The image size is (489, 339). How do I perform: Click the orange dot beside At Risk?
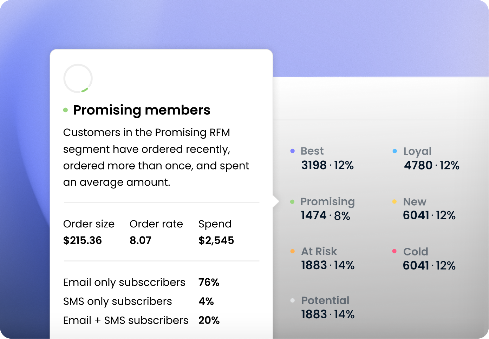click(292, 251)
